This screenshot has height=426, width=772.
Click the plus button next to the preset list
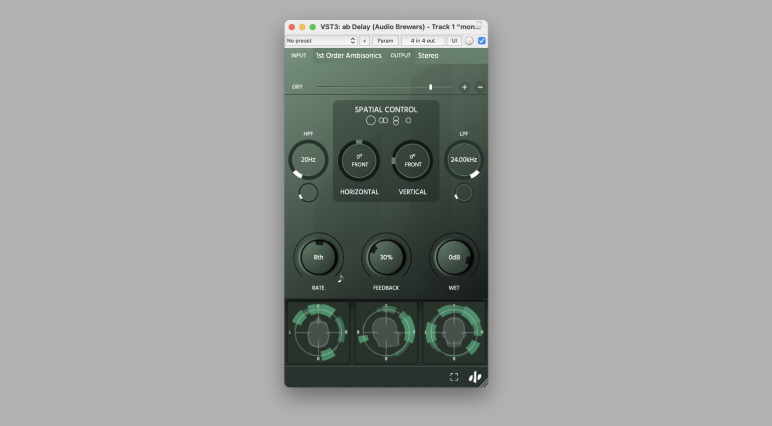[365, 41]
